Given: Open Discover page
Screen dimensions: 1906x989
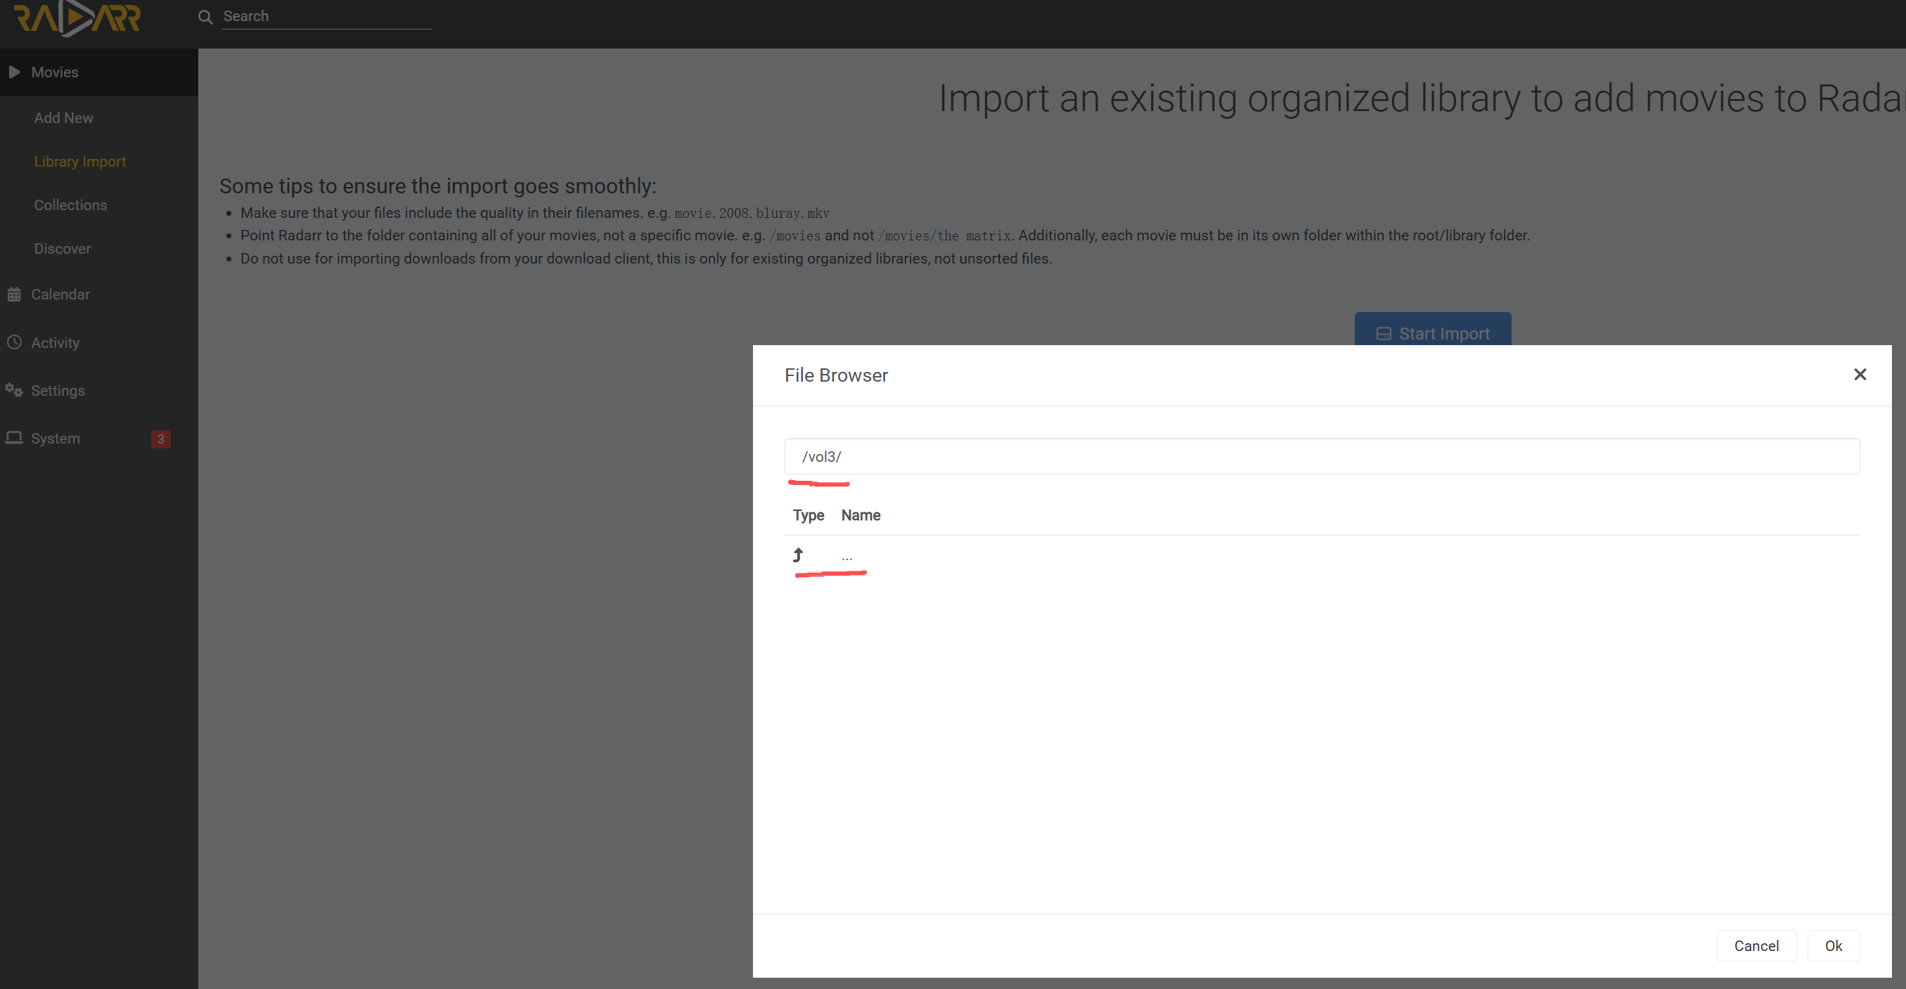Looking at the screenshot, I should [62, 249].
